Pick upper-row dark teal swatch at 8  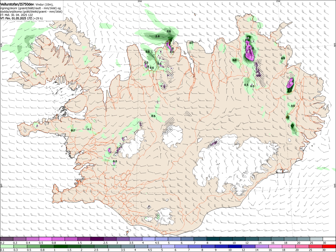pyautogui.click(x=213, y=239)
